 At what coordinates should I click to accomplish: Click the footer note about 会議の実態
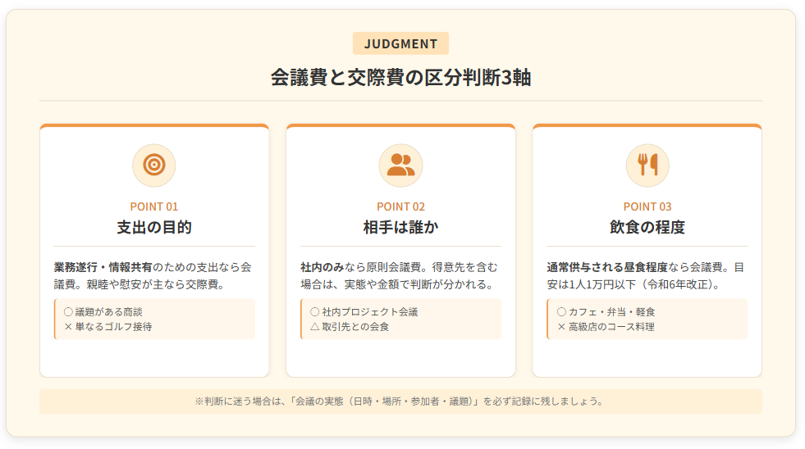tap(400, 401)
